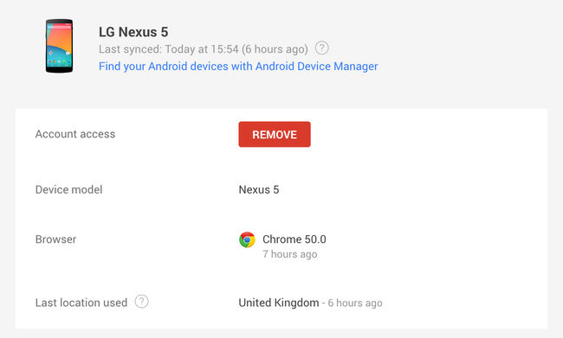The image size is (563, 338).
Task: Click the Nexus 5 phone thumbnail
Action: (x=59, y=46)
